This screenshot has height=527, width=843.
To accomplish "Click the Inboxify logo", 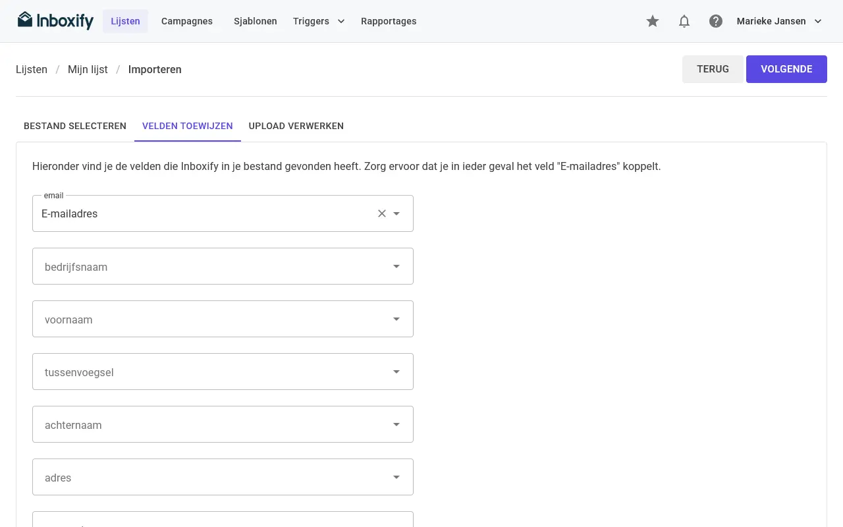I will click(x=55, y=21).
